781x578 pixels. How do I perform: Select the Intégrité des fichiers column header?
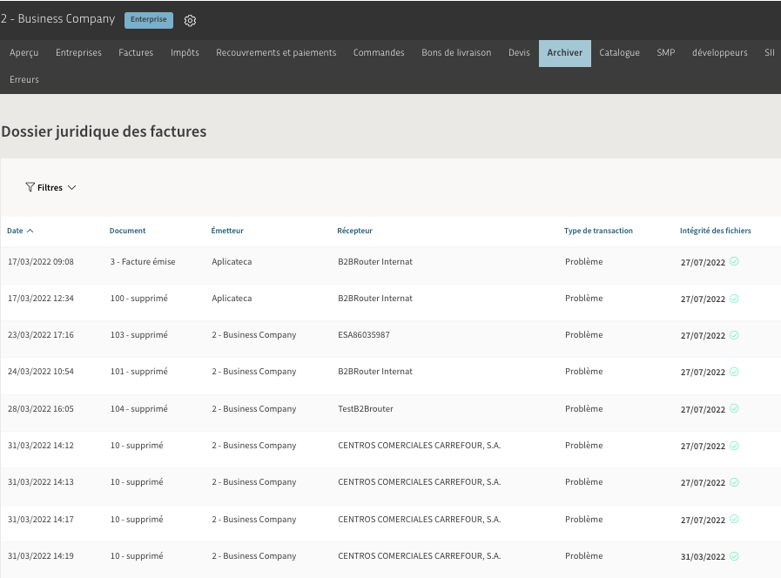tap(715, 231)
